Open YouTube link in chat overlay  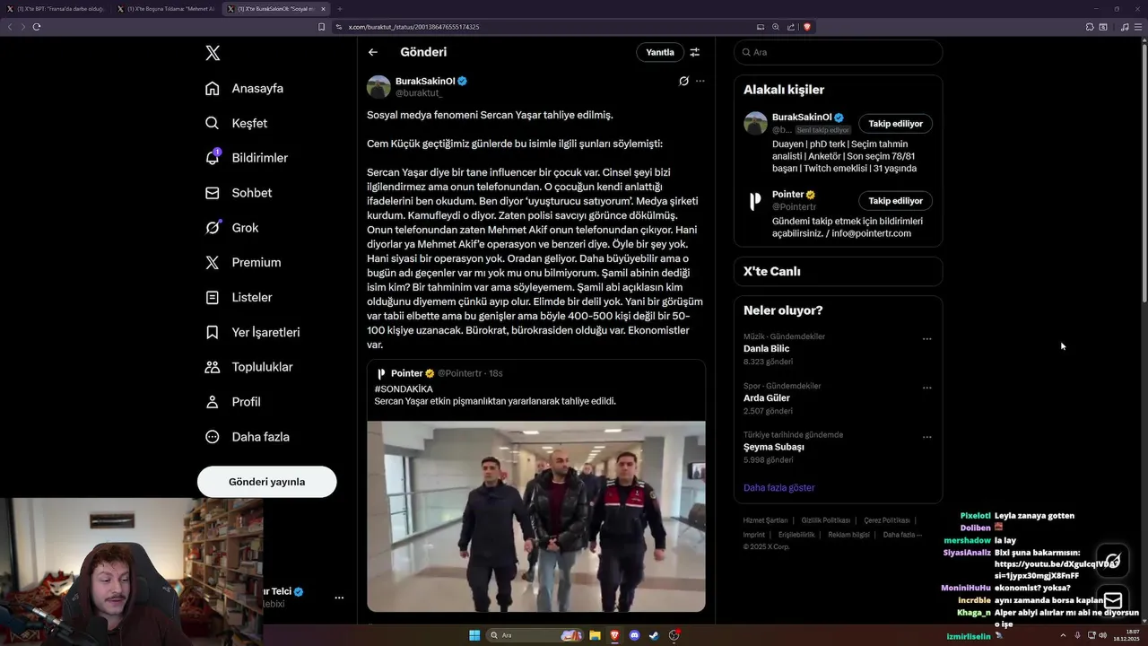(1055, 570)
